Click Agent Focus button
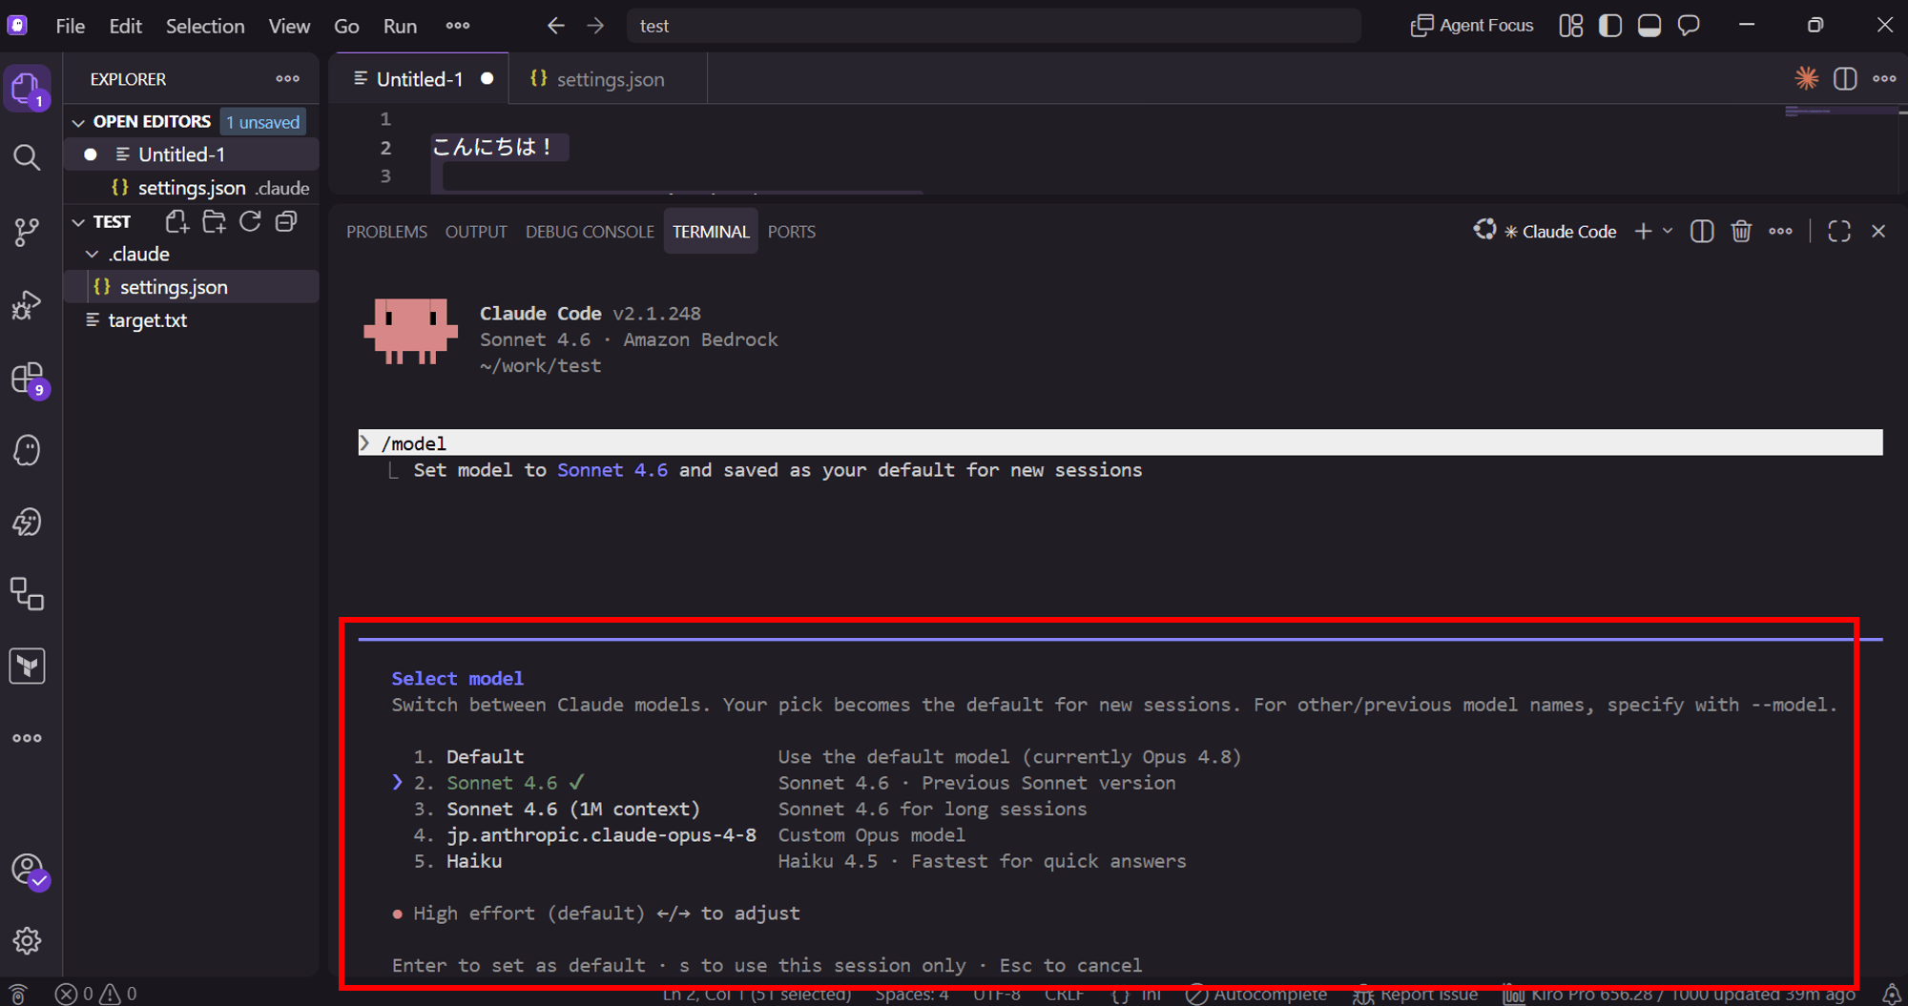 coord(1472,26)
